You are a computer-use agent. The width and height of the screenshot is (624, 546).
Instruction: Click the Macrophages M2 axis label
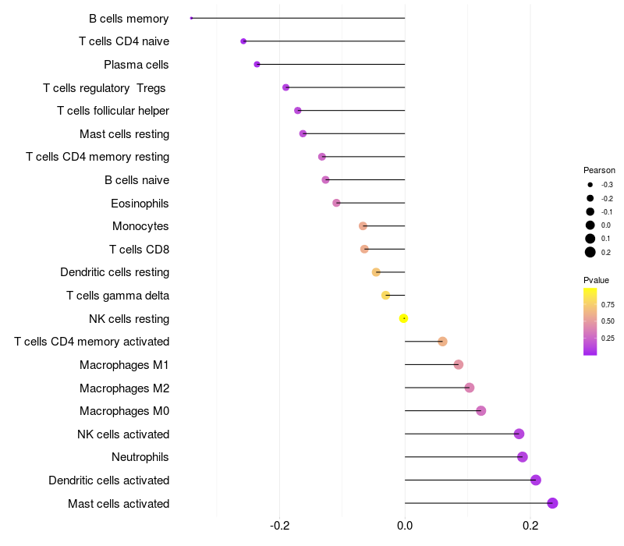click(125, 388)
